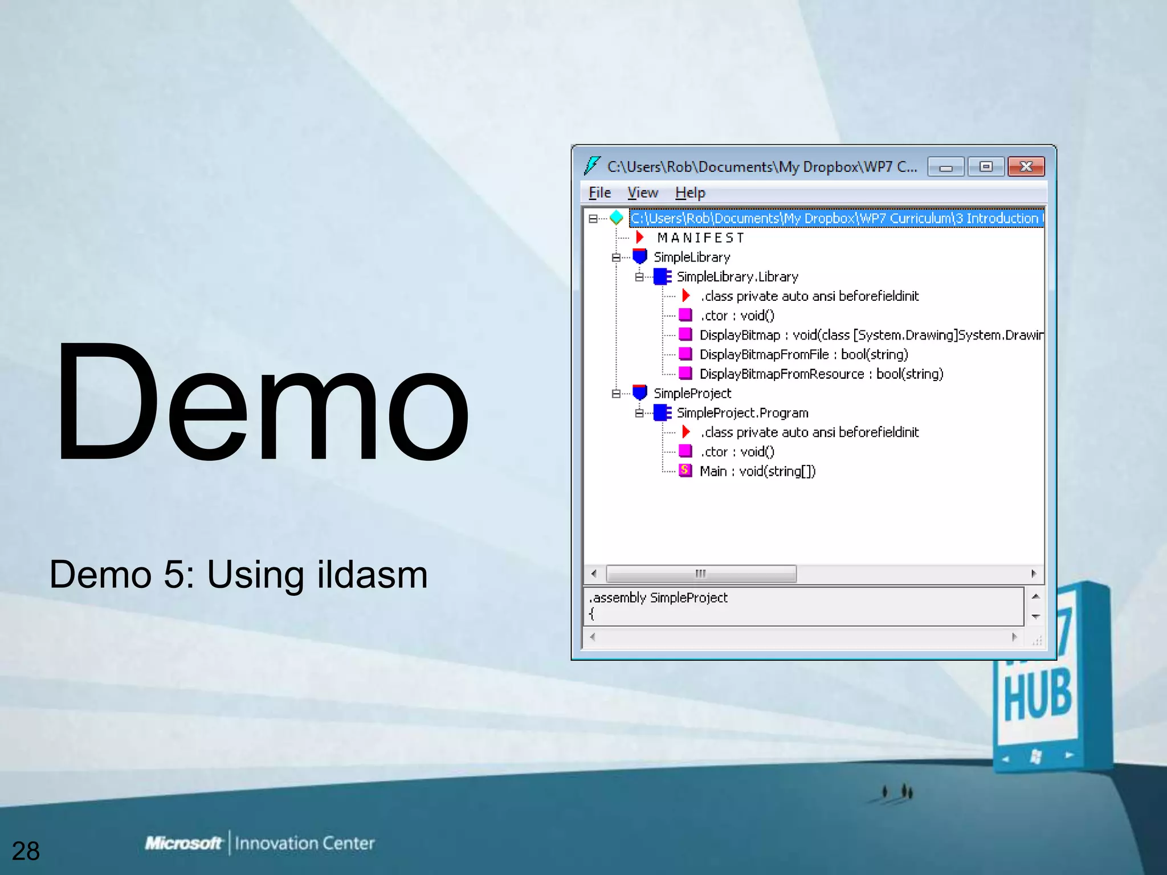Click the blue shield icon beside SimpleProject
The image size is (1167, 875).
click(x=640, y=392)
